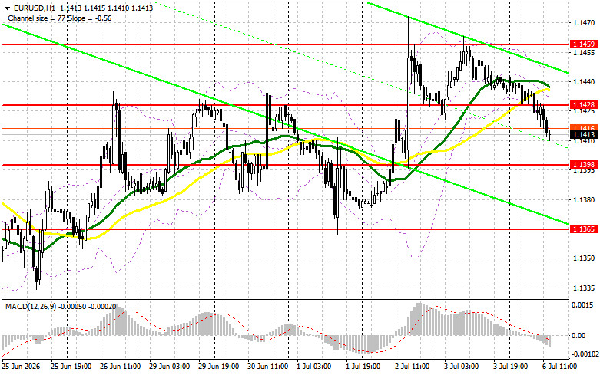Click the 0.0015 MACD scale value
600x375 pixels.
[x=580, y=304]
